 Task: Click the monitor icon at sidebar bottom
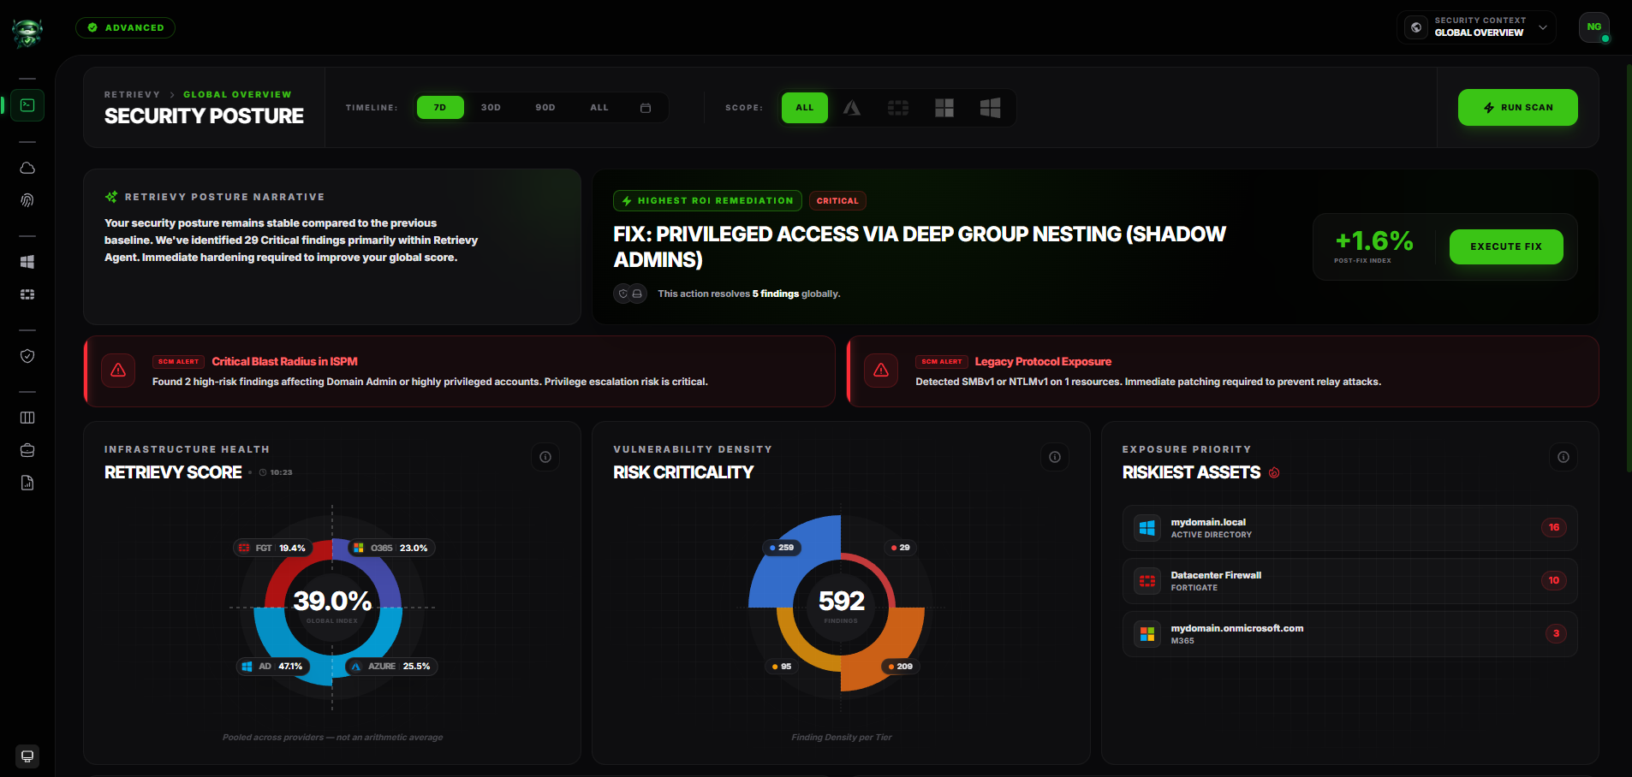click(27, 756)
